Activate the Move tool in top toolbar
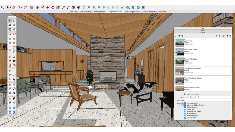Image resolution: width=235 pixels, height=132 pixels. (x=48, y=7)
